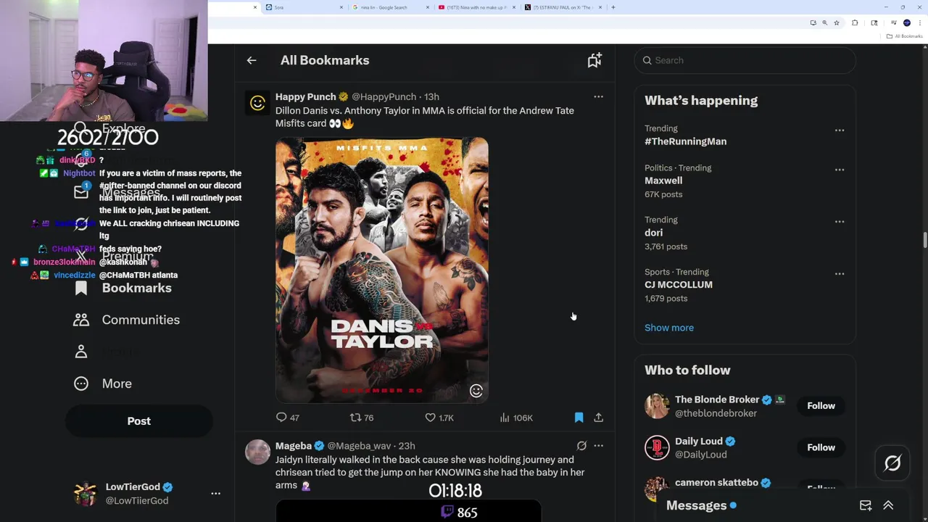Open the Chrome profile avatar
This screenshot has height=522, width=928.
pyautogui.click(x=906, y=22)
